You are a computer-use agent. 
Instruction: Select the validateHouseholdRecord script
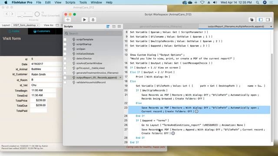point(91,82)
